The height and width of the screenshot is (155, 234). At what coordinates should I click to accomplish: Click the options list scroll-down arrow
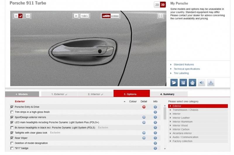click(165, 149)
